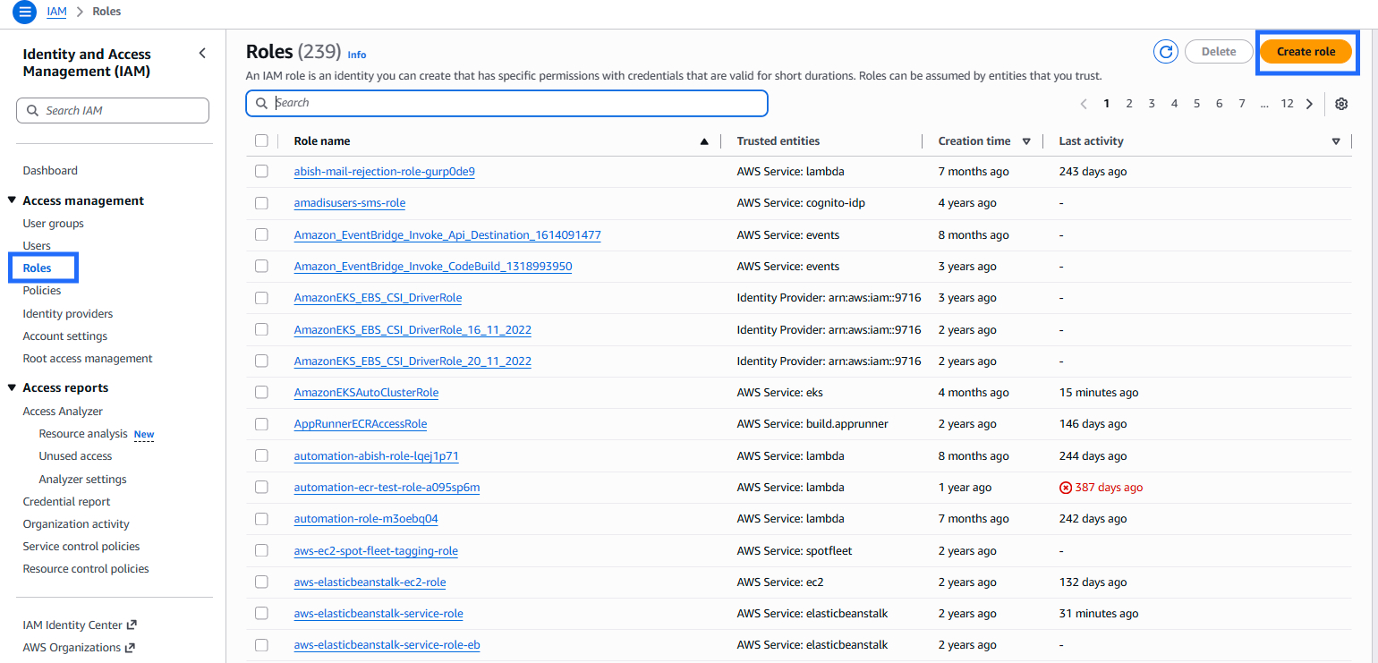Open the hamburger navigation menu
This screenshot has width=1378, height=663.
tap(24, 13)
